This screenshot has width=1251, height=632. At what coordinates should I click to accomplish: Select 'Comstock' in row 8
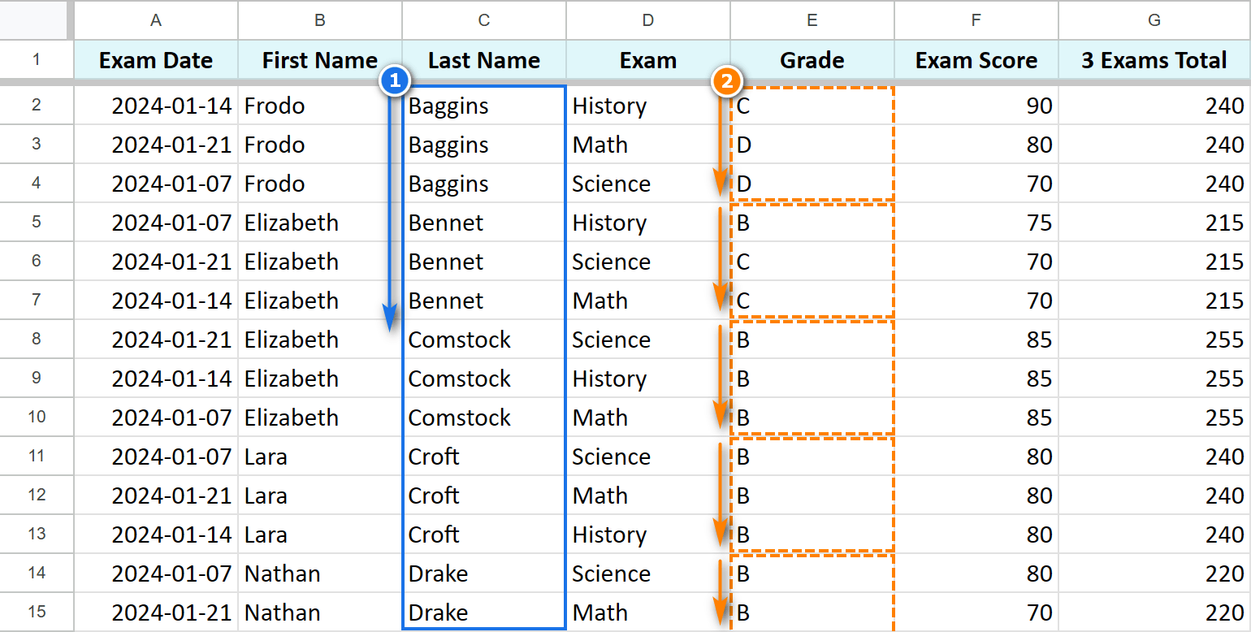[484, 340]
